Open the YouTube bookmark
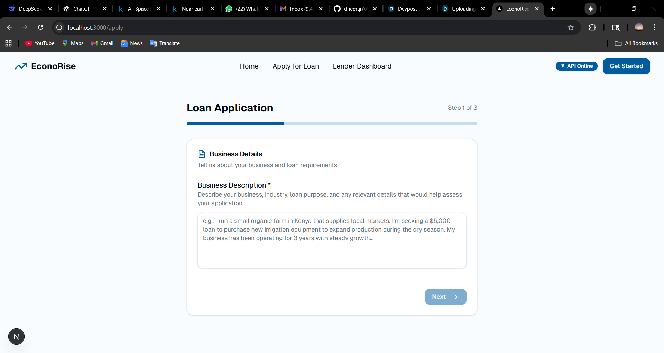The width and height of the screenshot is (664, 353). pyautogui.click(x=40, y=43)
